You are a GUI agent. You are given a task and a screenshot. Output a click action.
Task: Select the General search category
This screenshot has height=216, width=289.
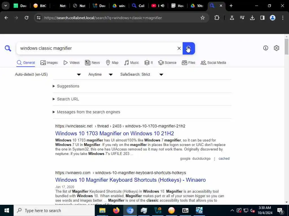[26, 63]
